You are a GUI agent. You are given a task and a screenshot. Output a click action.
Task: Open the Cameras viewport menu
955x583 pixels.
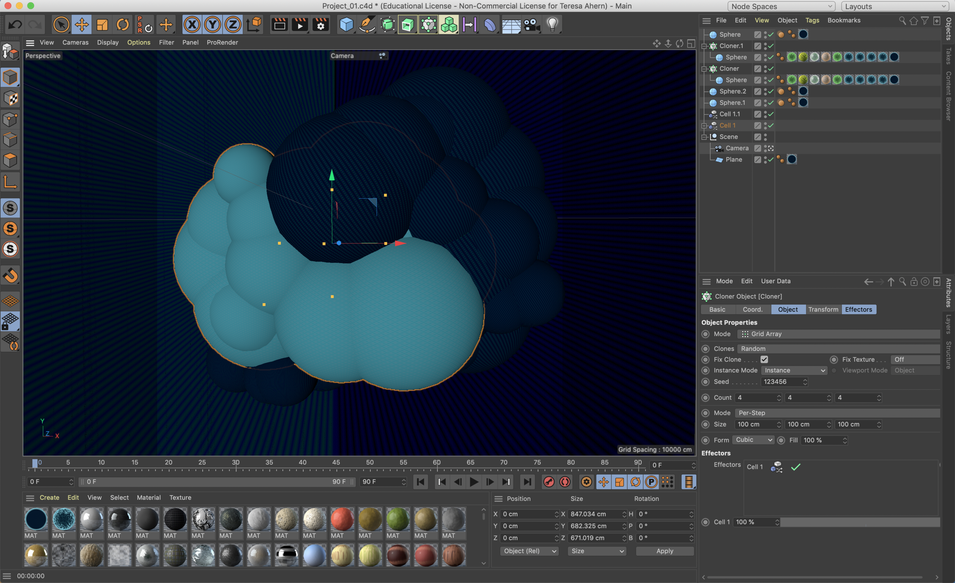(x=75, y=42)
